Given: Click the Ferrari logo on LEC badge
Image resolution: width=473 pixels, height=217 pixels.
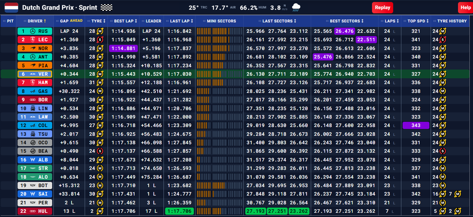Looking at the screenshot, I should tap(33, 40).
